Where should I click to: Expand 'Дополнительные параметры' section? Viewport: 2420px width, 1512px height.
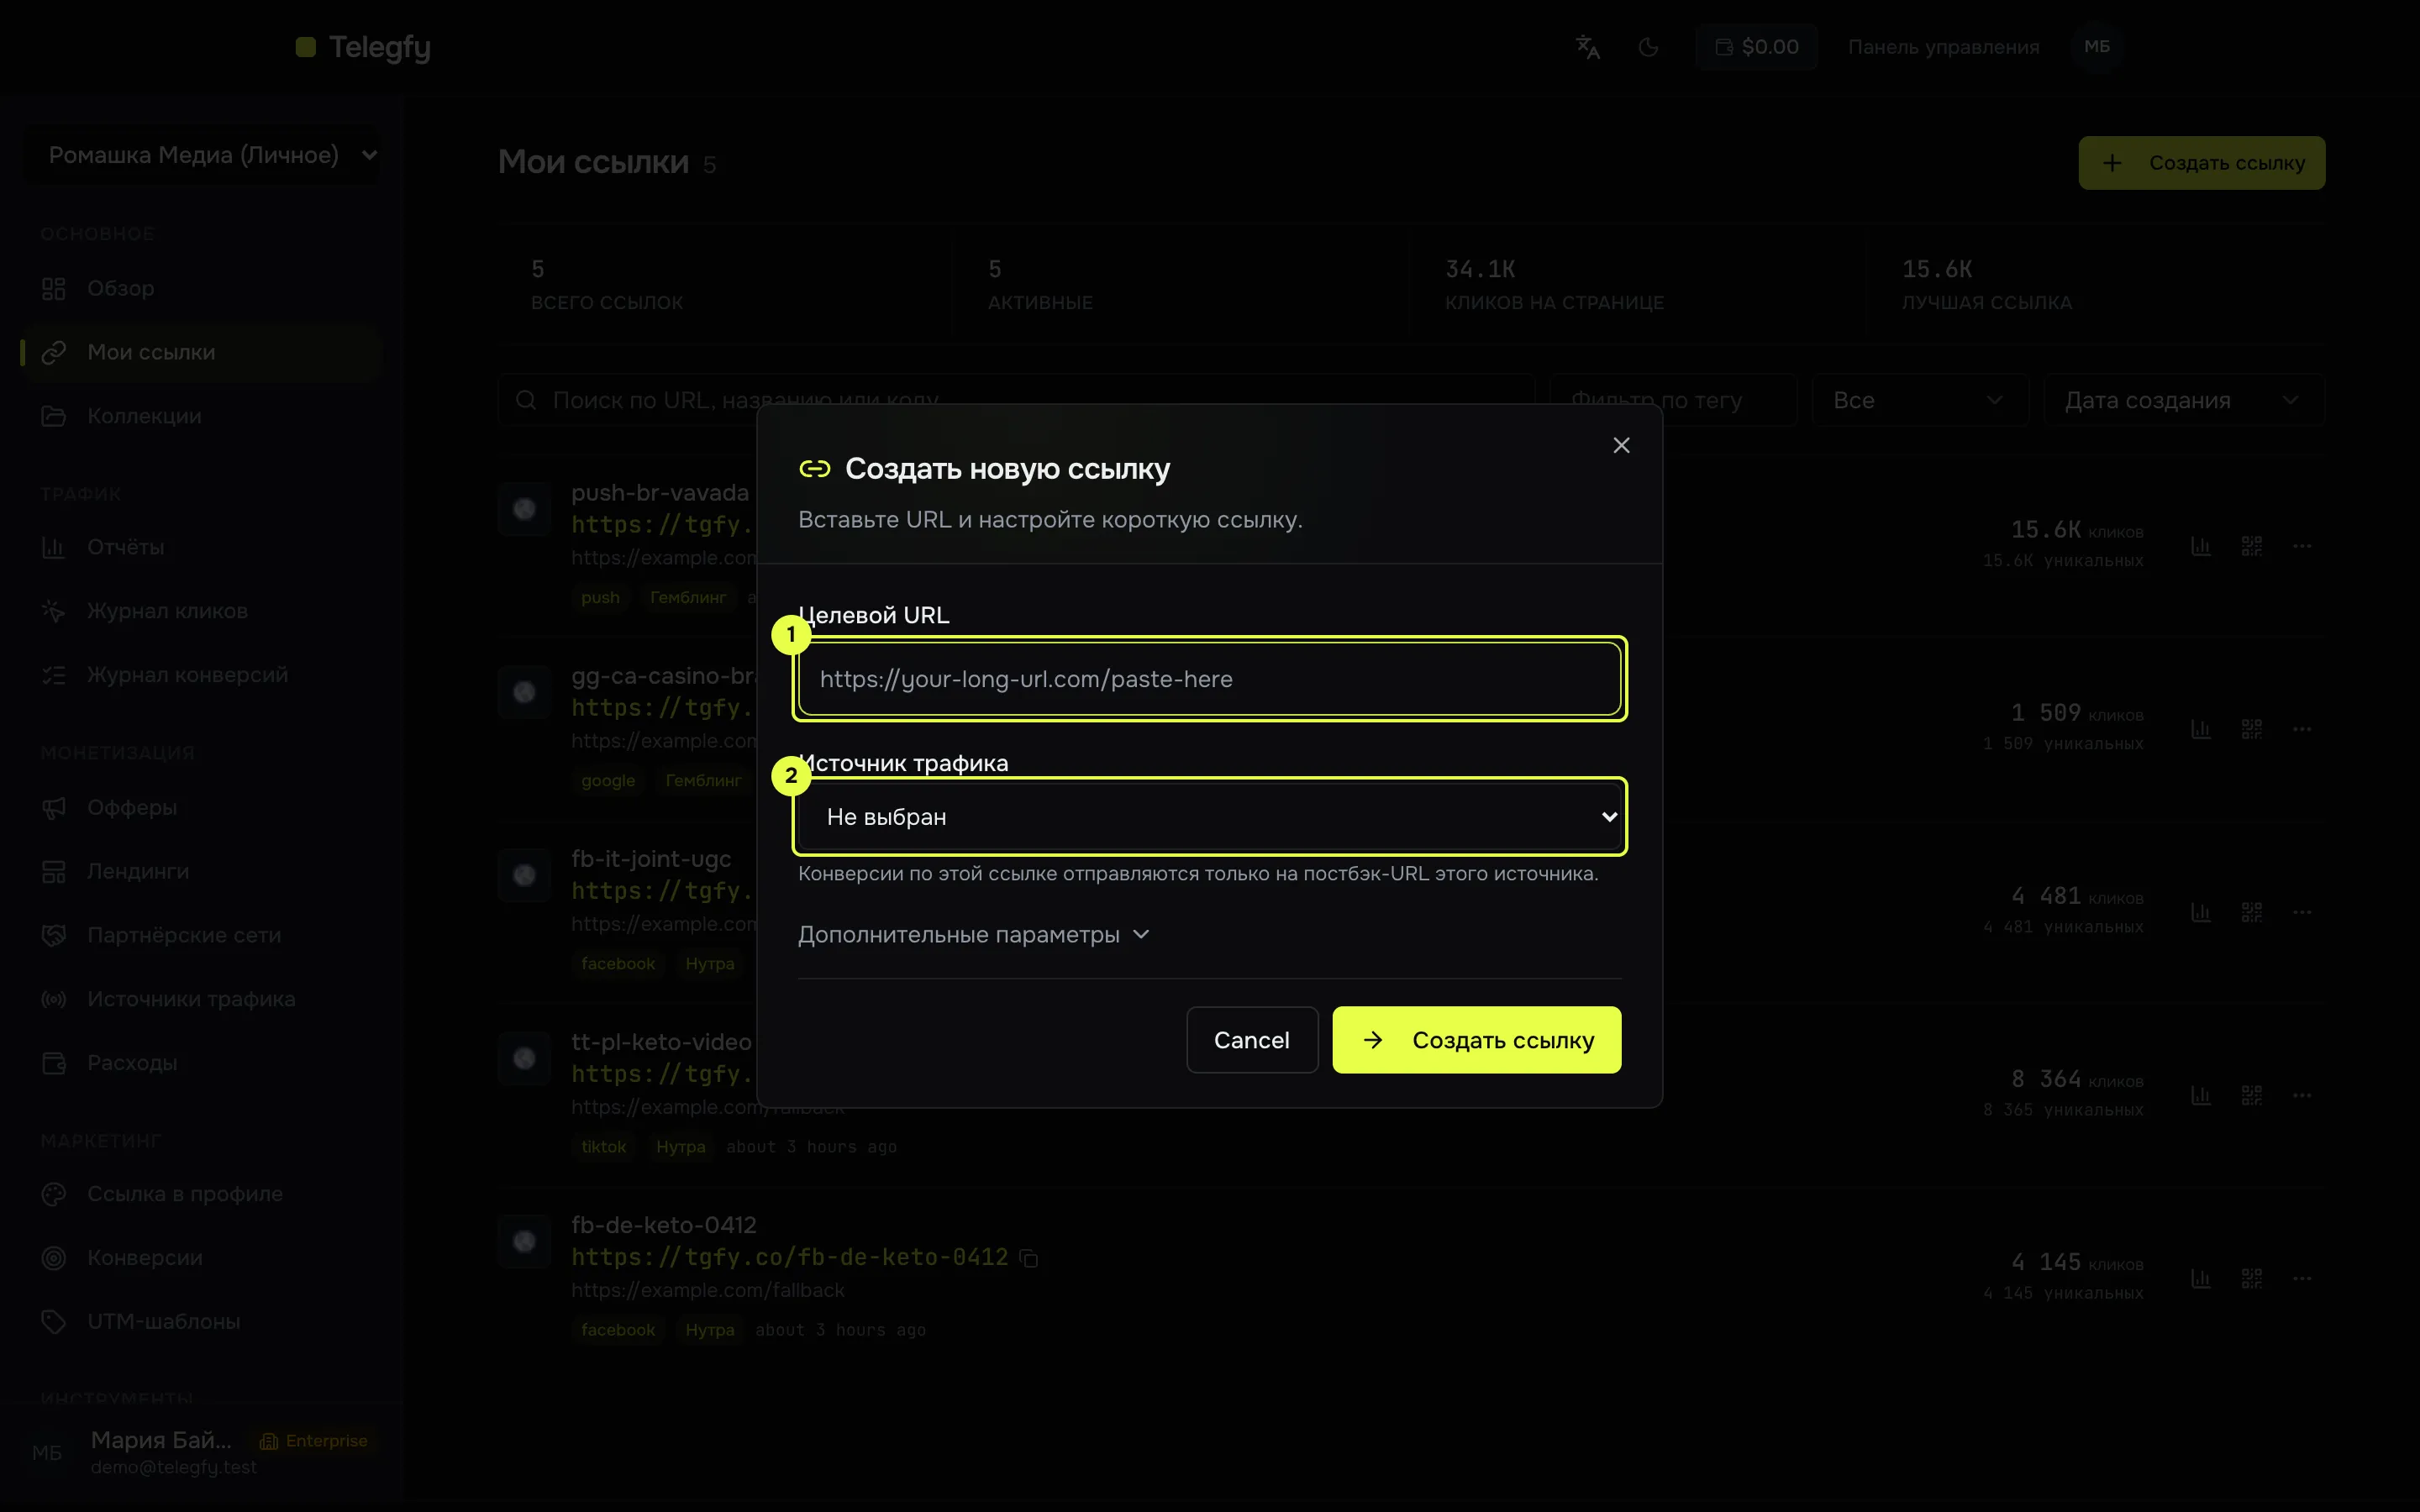click(x=973, y=934)
